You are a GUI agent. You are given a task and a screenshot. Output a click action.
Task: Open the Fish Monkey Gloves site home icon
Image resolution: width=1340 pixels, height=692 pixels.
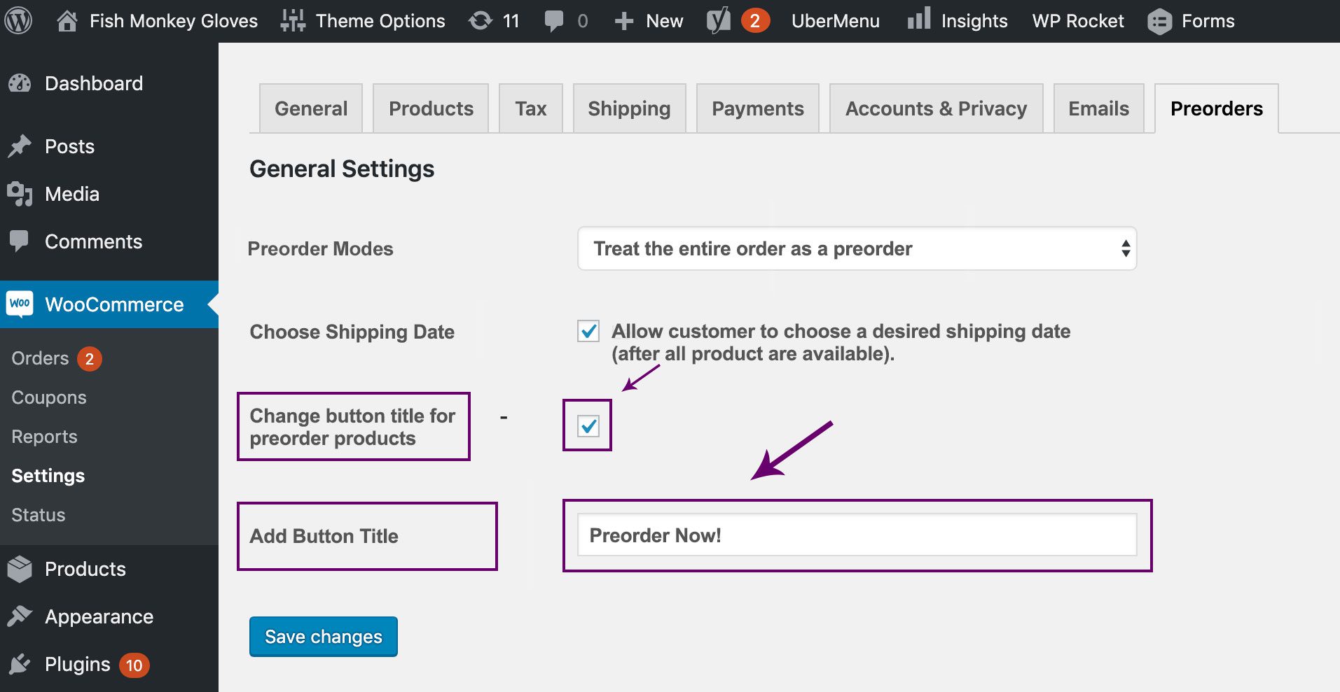pos(68,20)
